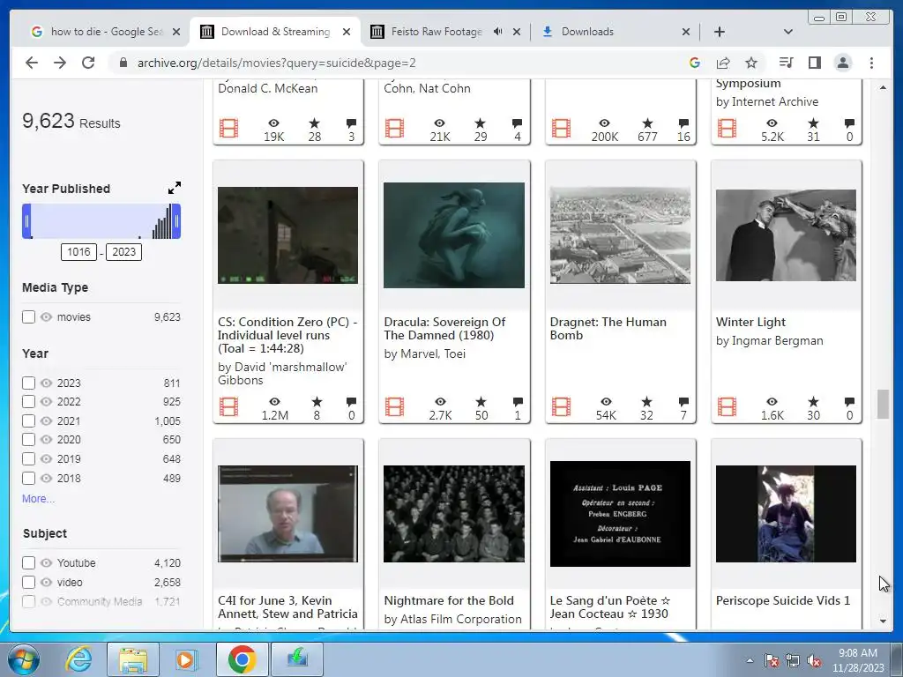Select Download & Streaming tab

click(275, 32)
